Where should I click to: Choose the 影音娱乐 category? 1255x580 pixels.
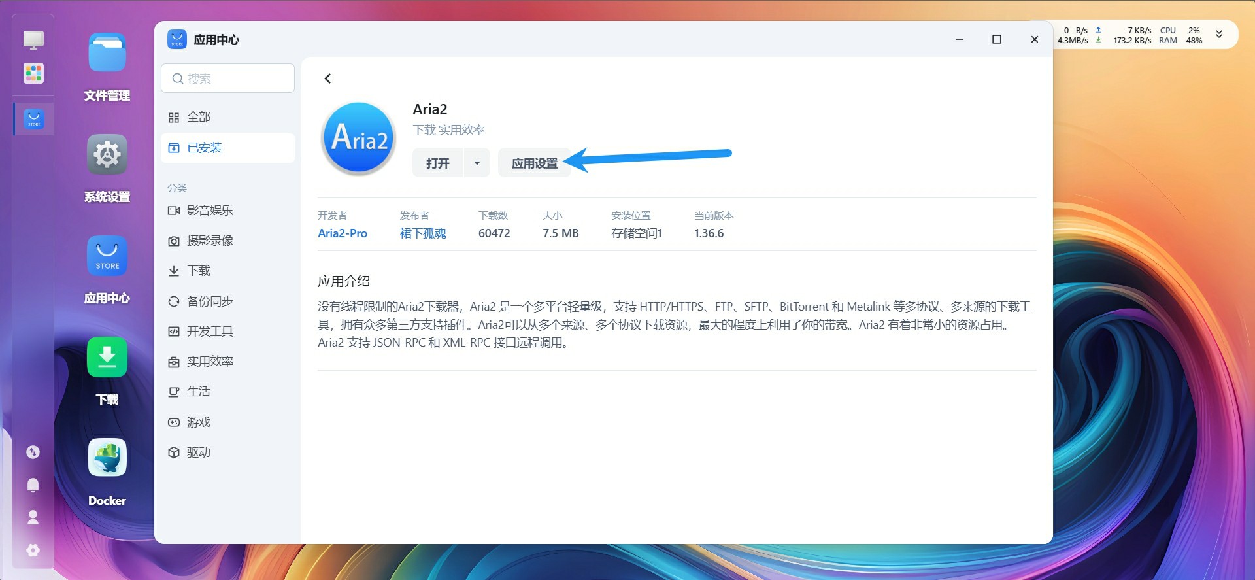pyautogui.click(x=209, y=211)
